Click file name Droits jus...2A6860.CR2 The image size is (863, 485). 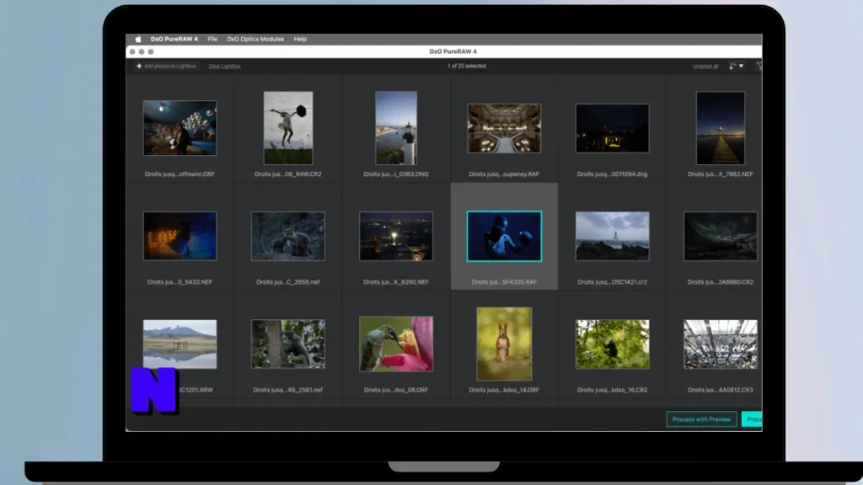pyautogui.click(x=720, y=281)
